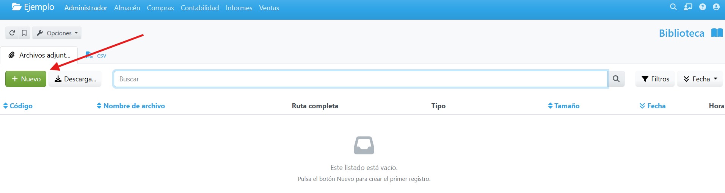The width and height of the screenshot is (725, 193).
Task: Click the Biblioteca page title
Action: (x=681, y=33)
